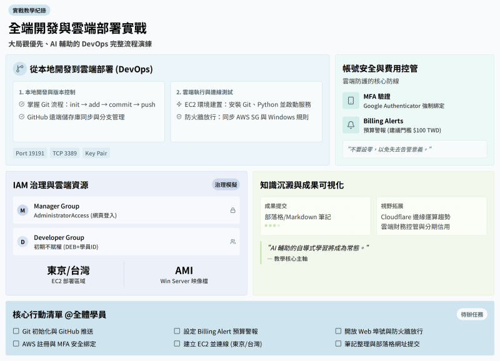Click the Billing Alerts bell icon
Image resolution: width=500 pixels, height=361 pixels.
[x=351, y=125]
